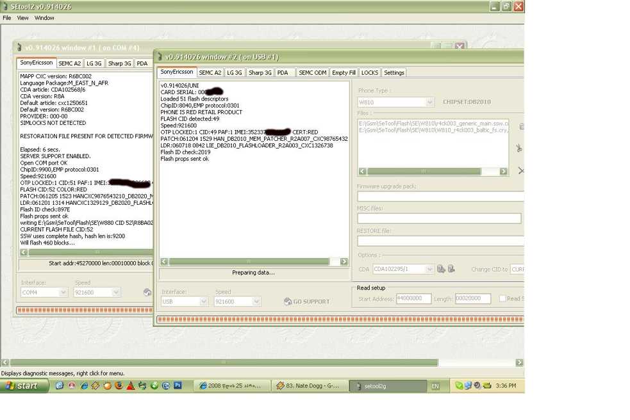The width and height of the screenshot is (630, 420).
Task: Click the CDA icon nearest Change CID to
Action: pyautogui.click(x=451, y=269)
